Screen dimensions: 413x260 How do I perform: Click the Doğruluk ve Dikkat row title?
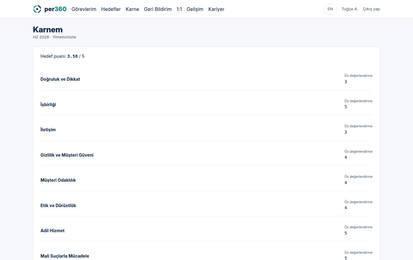click(60, 79)
